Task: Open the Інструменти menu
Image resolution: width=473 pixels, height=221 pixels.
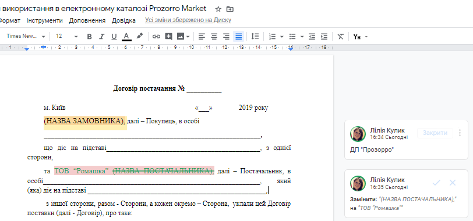Action: [45, 20]
